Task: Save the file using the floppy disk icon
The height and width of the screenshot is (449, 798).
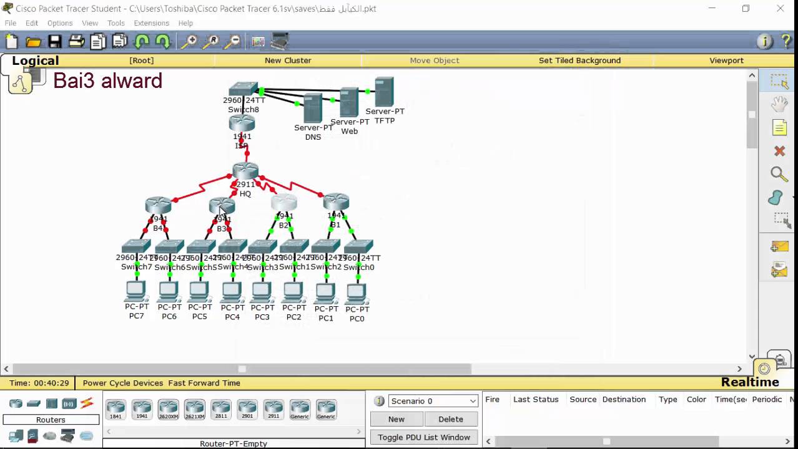Action: pos(55,42)
